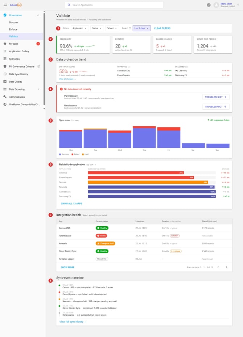Click the Paused / Failed card

click(172, 45)
